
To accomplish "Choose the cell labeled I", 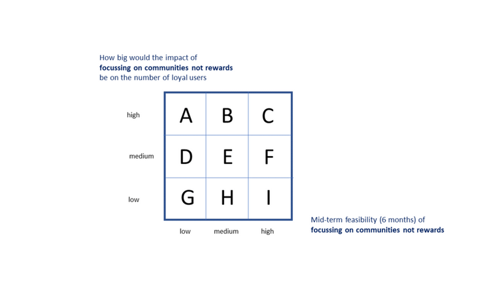I will point(268,198).
